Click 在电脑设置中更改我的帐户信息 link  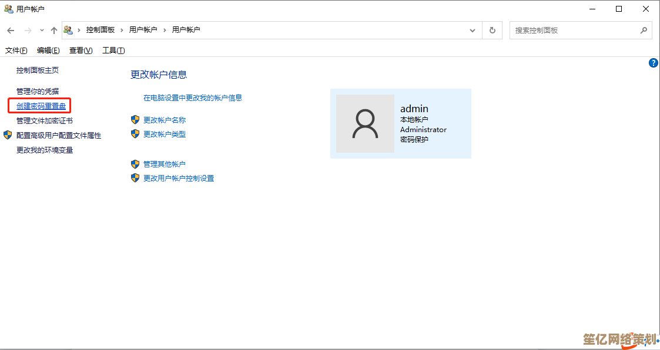193,98
